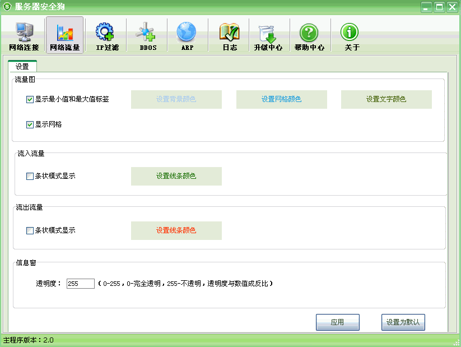Switch to the 设置 tab
Image resolution: width=461 pixels, height=347 pixels.
[22, 67]
